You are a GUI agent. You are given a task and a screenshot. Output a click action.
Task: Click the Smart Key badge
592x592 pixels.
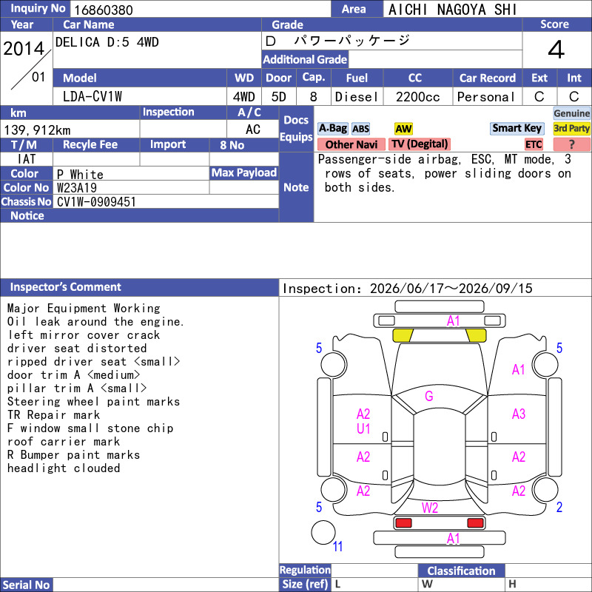tap(517, 128)
